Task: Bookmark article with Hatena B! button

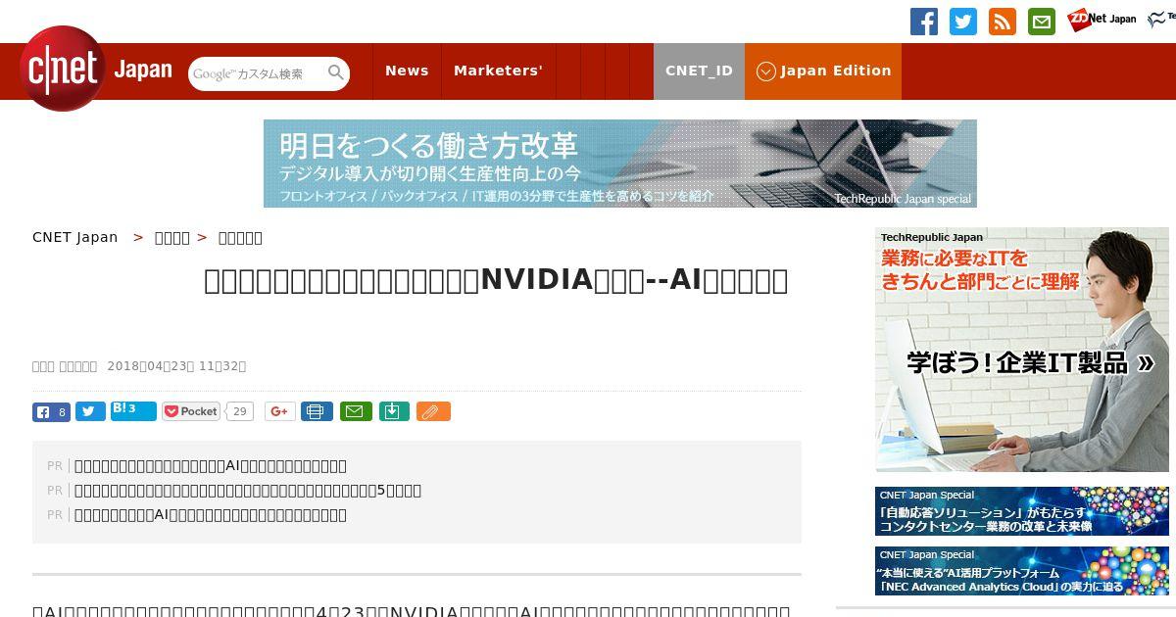Action: pos(133,410)
